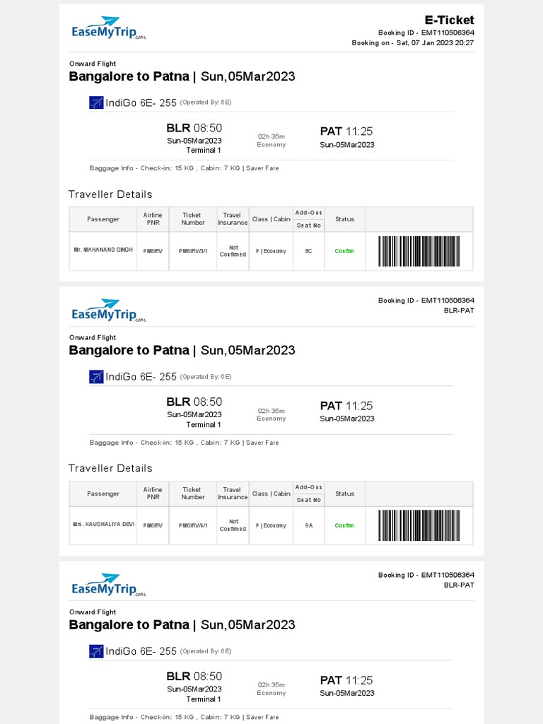Click the E-Ticket heading at the top
The image size is (543, 724).
pyautogui.click(x=449, y=20)
